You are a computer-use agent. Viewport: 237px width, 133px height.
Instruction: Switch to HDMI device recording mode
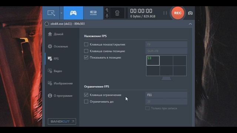(x=93, y=13)
